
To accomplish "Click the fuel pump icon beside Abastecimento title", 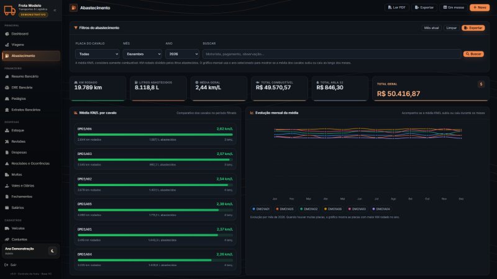I will click(x=73, y=7).
